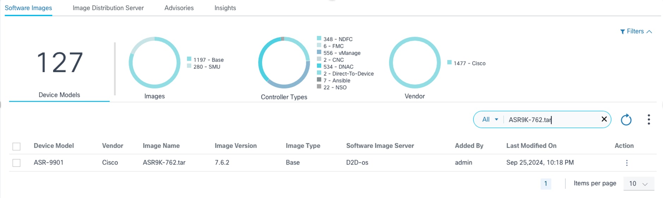Click the NDFC legend color swatch
This screenshot has width=663, height=198.
(x=319, y=38)
